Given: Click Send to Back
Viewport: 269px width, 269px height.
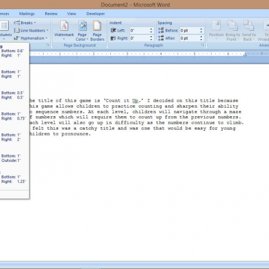Looking at the screenshot, I should (249, 31).
